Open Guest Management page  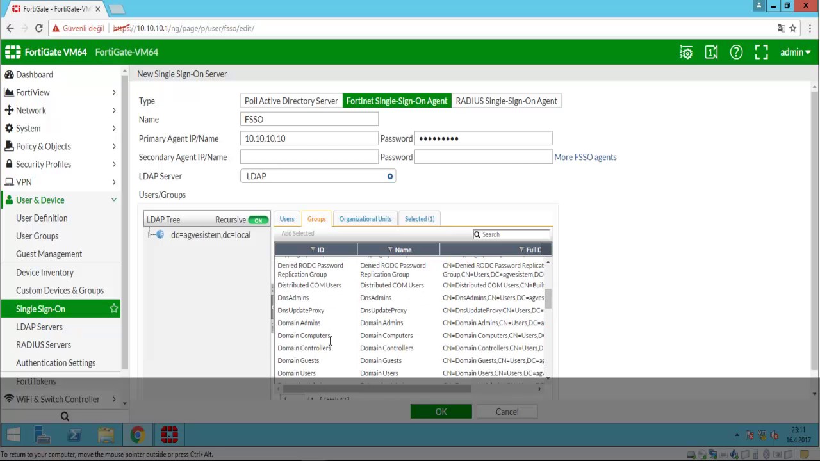click(49, 254)
